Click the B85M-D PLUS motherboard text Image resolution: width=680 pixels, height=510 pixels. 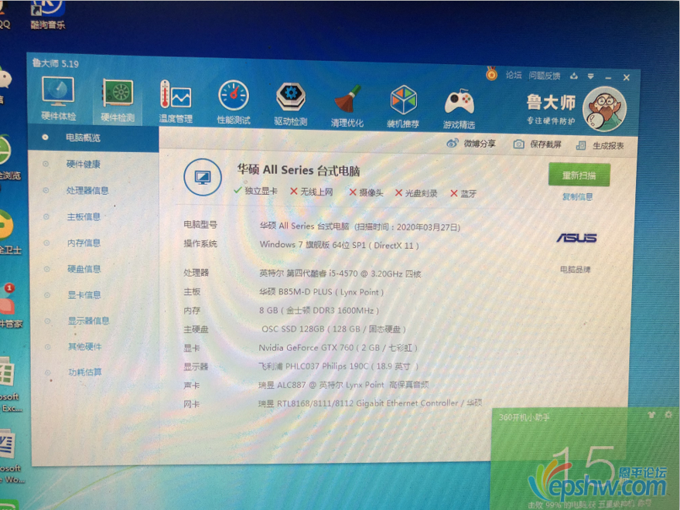[x=321, y=292]
